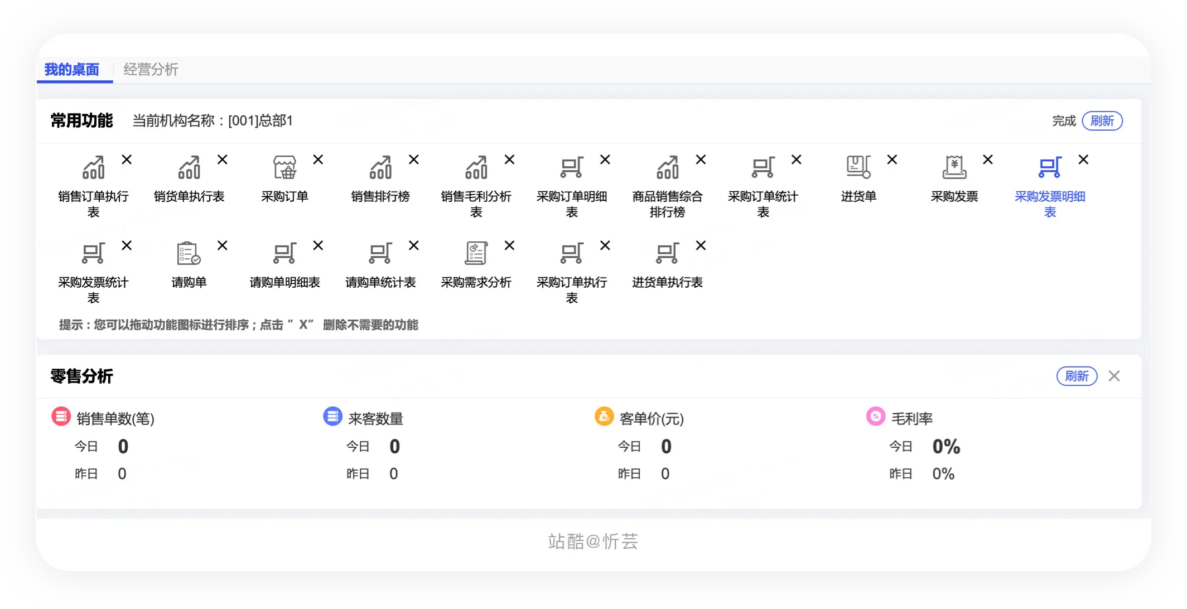Viewport: 1187px width, 609px height.
Task: Open the highlighted 采购发票明细表 icon
Action: pyautogui.click(x=1050, y=167)
